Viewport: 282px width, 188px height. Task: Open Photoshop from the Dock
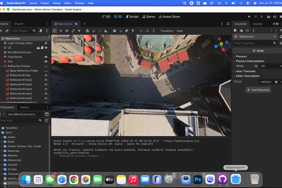point(198,180)
